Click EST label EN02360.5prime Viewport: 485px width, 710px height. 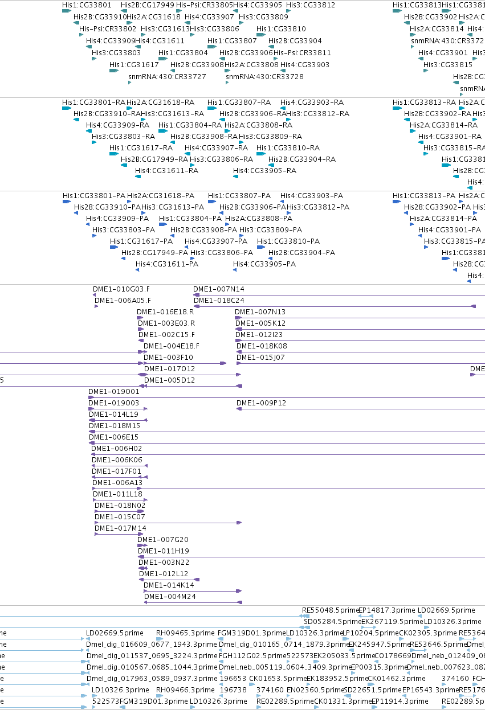(315, 690)
